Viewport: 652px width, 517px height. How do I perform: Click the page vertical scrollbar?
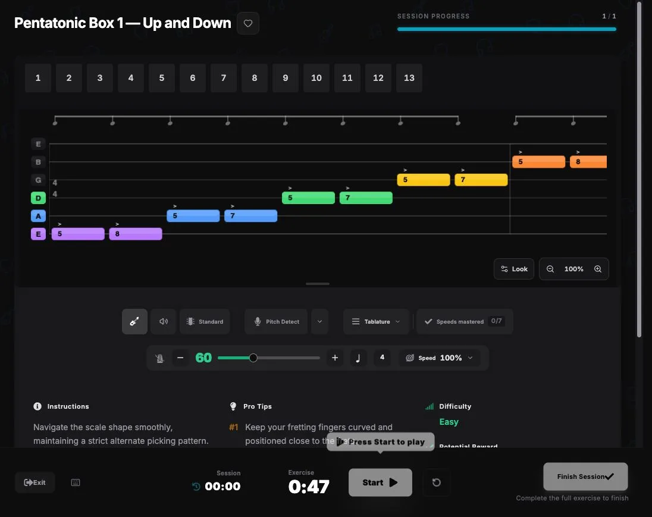tap(640, 168)
